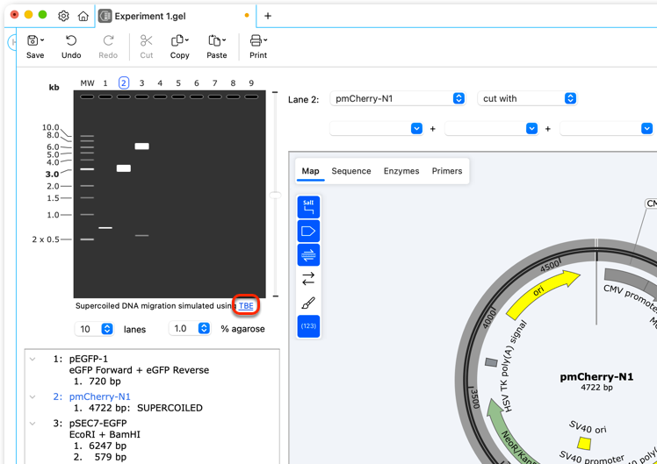Select lane 2 header on gel

pos(123,82)
